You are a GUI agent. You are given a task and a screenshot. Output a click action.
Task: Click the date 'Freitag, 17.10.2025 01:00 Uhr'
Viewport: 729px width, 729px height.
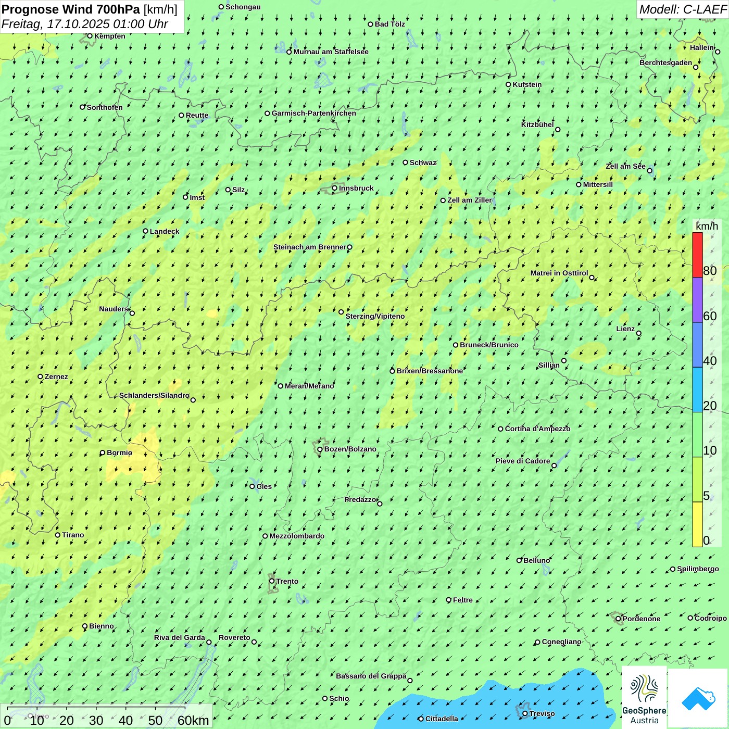coord(84,24)
